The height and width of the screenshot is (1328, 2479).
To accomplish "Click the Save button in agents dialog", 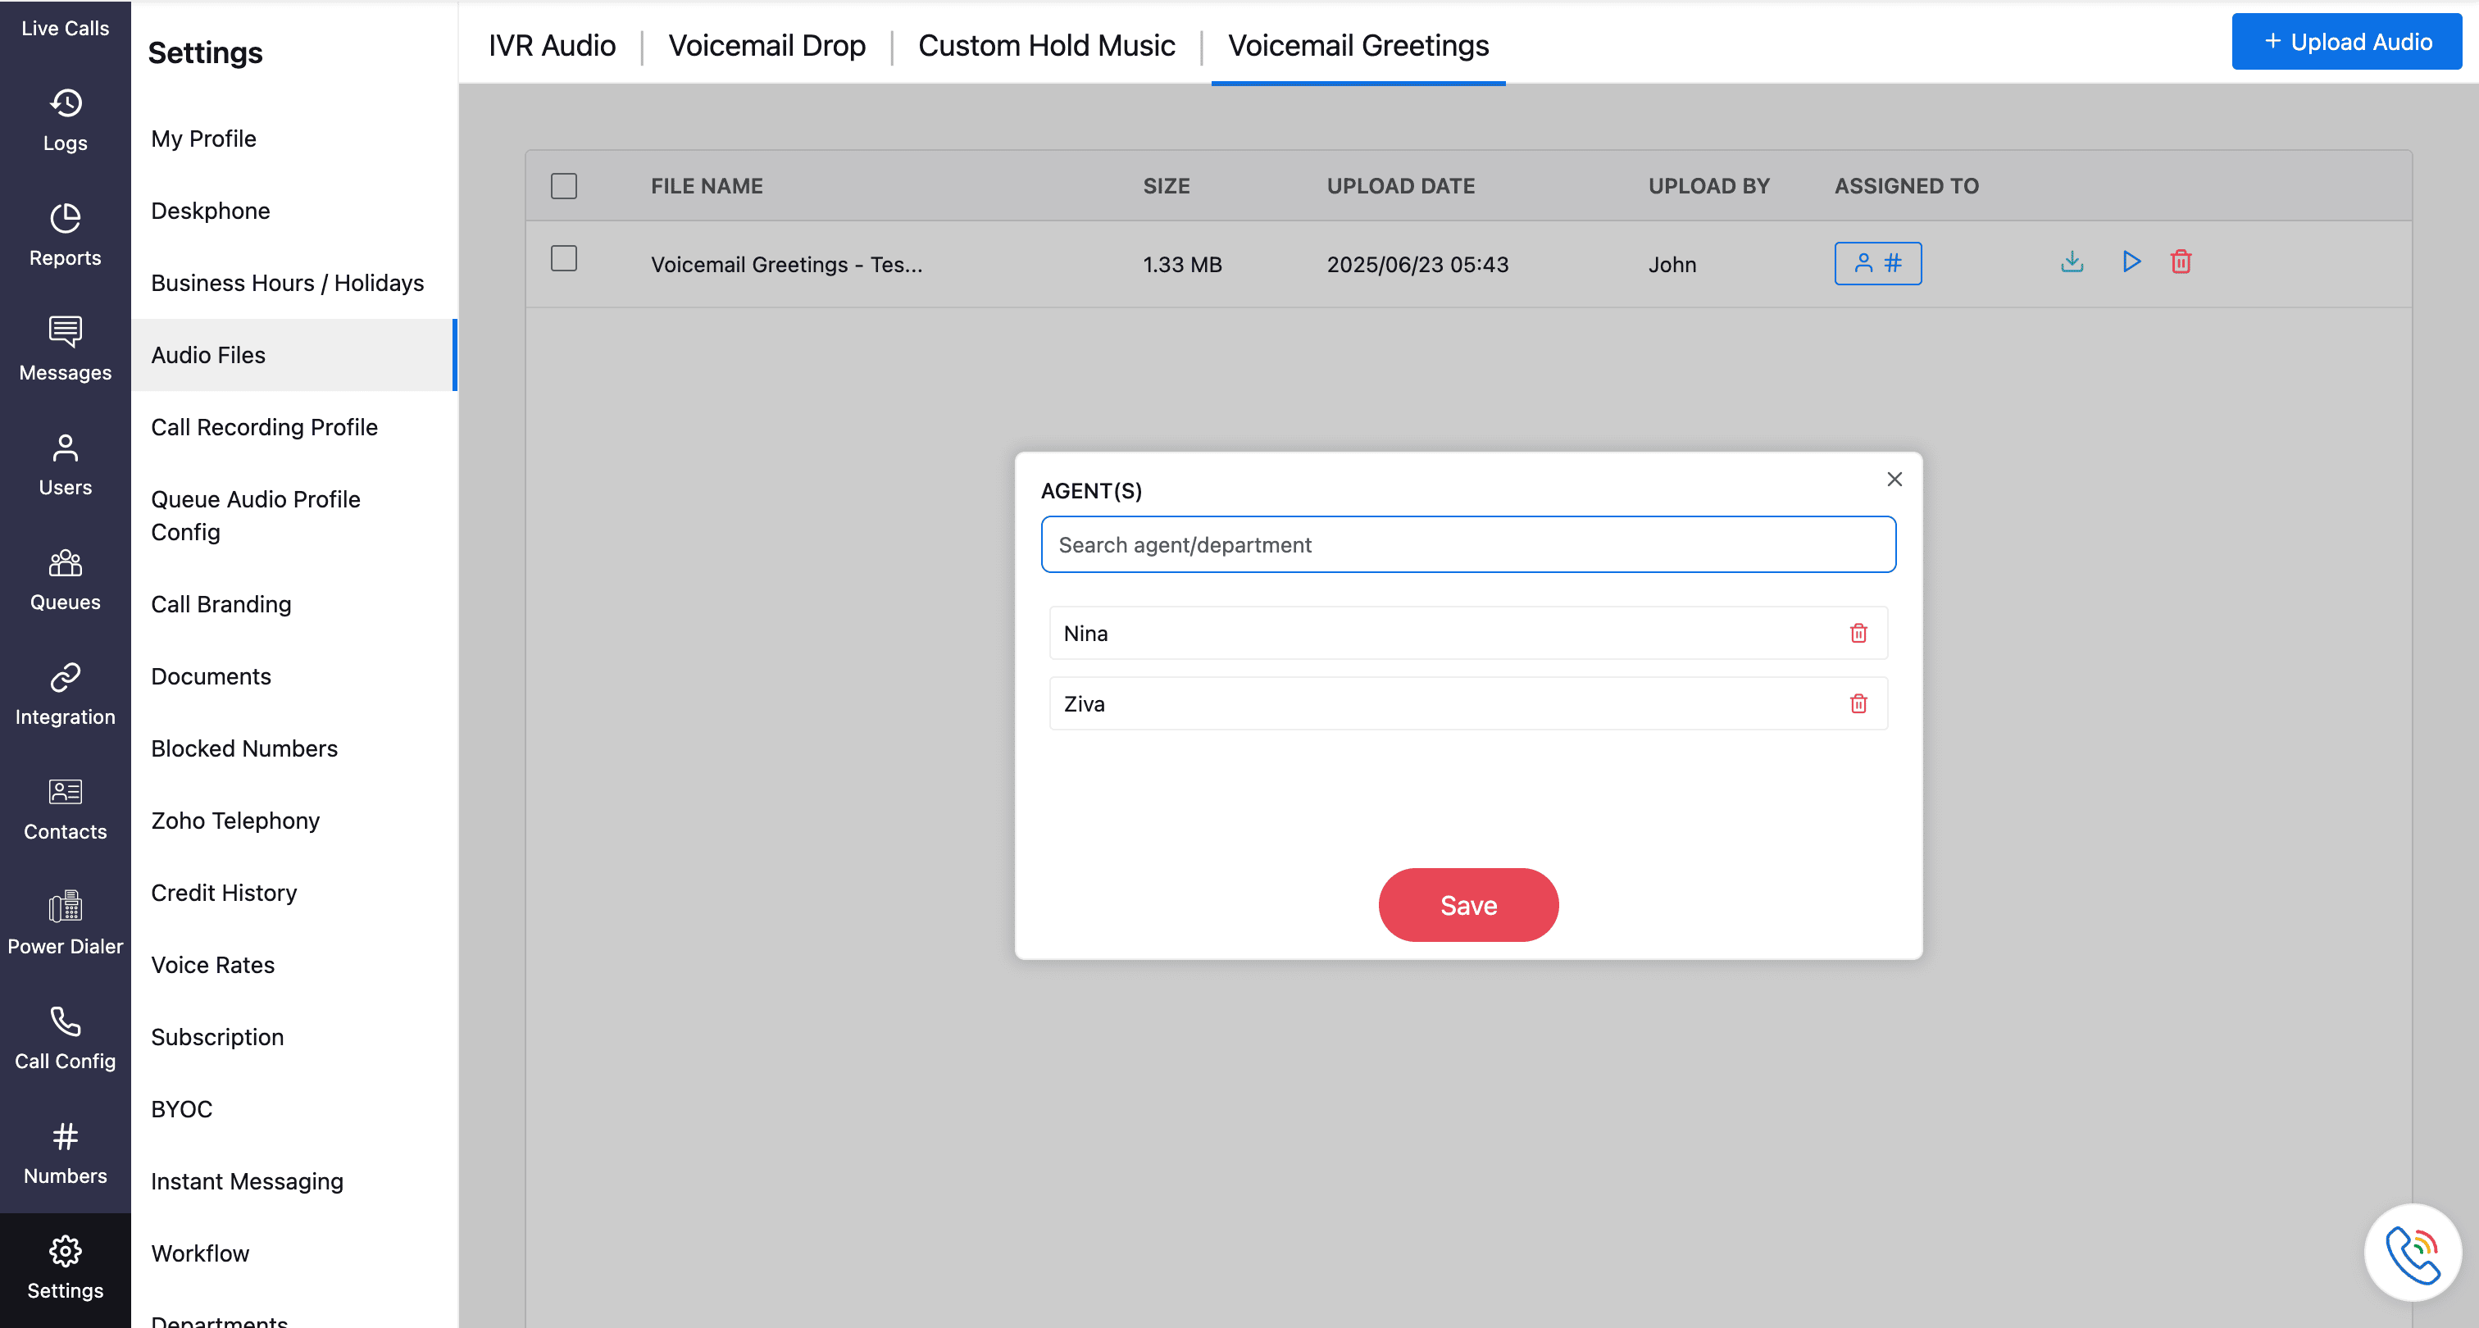I will [x=1467, y=904].
